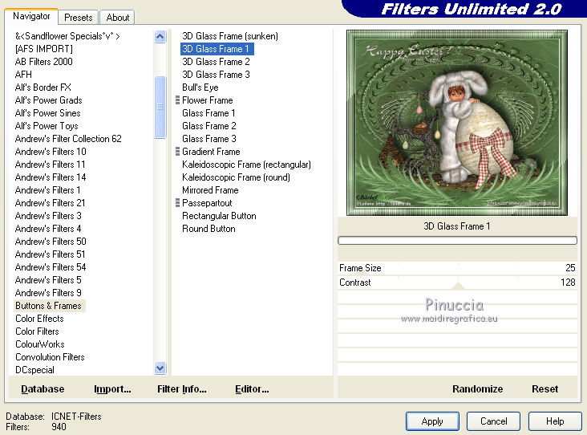The width and height of the screenshot is (587, 435).
Task: Click the submenu marker beside Passepartout
Action: (x=178, y=203)
